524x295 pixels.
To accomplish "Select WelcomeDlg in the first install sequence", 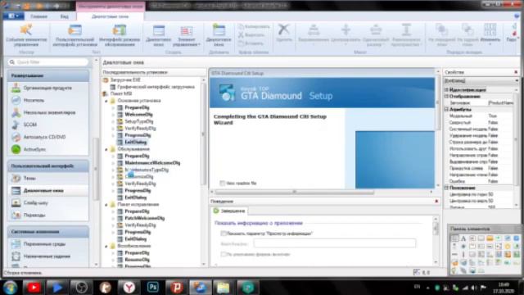I will tap(138, 115).
